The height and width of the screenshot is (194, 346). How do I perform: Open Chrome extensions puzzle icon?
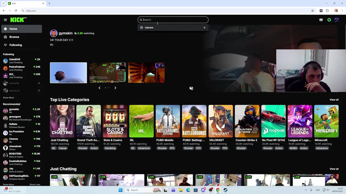click(327, 11)
